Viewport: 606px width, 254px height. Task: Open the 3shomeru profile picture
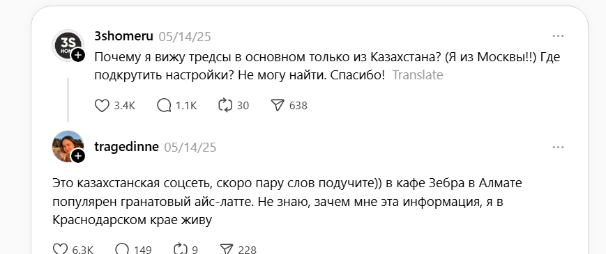click(x=68, y=45)
